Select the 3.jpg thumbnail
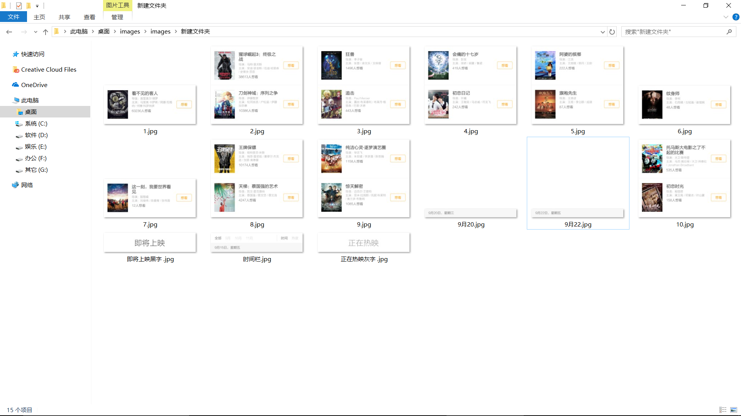Viewport: 741px width, 416px height. (x=364, y=85)
